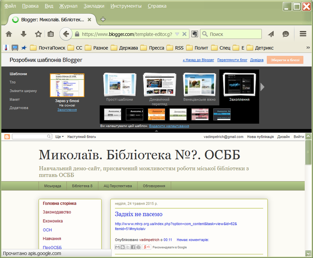Click the paper plane send icon
The image size is (313, 258).
[x=271, y=34]
